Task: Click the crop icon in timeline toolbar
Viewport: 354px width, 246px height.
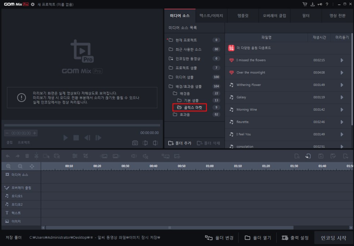Action: pos(85,156)
